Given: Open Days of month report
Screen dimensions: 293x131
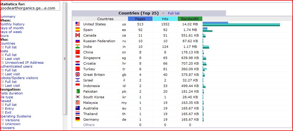Looking at the screenshot, I should click(x=12, y=28).
